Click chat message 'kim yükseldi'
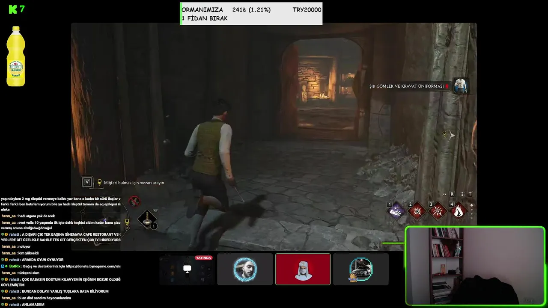The image size is (548, 308). point(28,253)
